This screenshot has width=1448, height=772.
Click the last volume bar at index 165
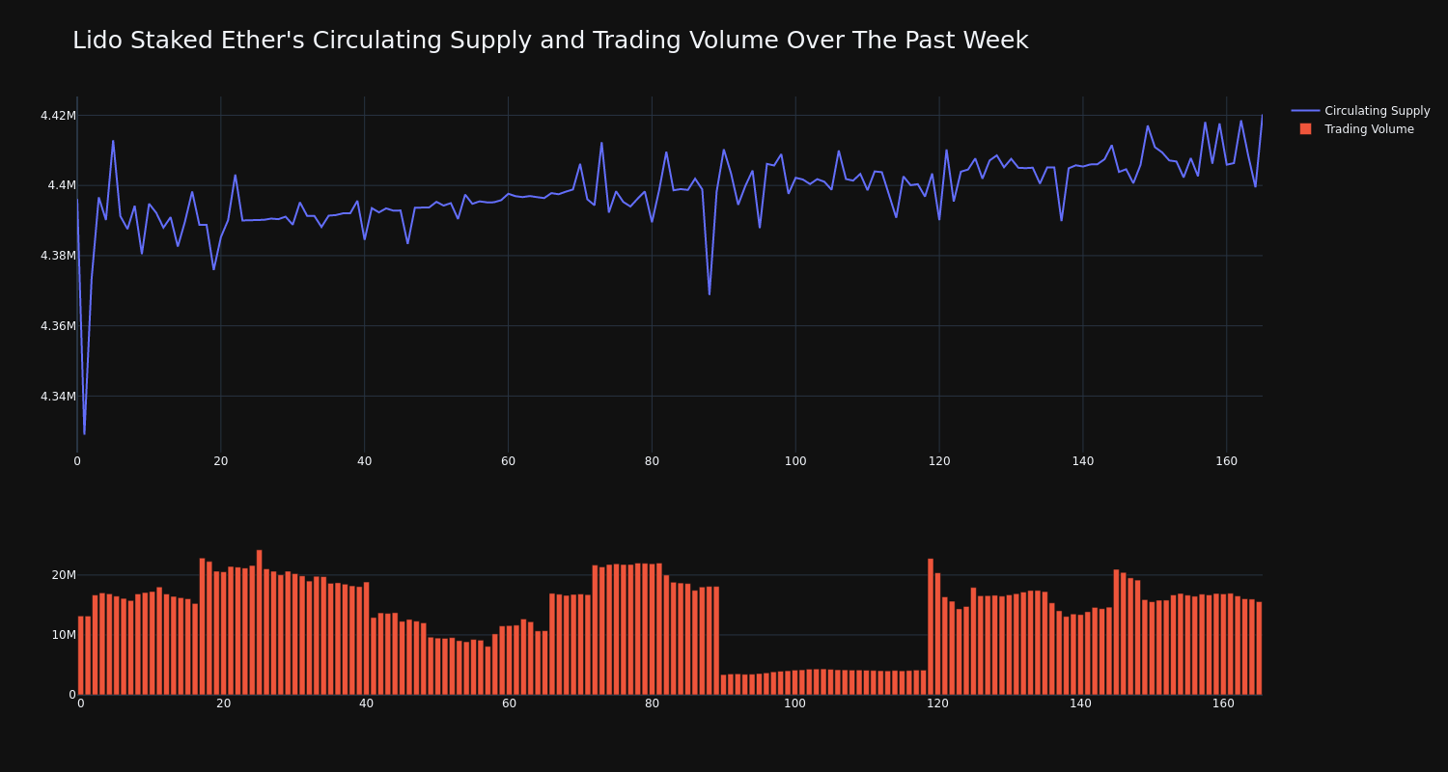coord(1259,648)
